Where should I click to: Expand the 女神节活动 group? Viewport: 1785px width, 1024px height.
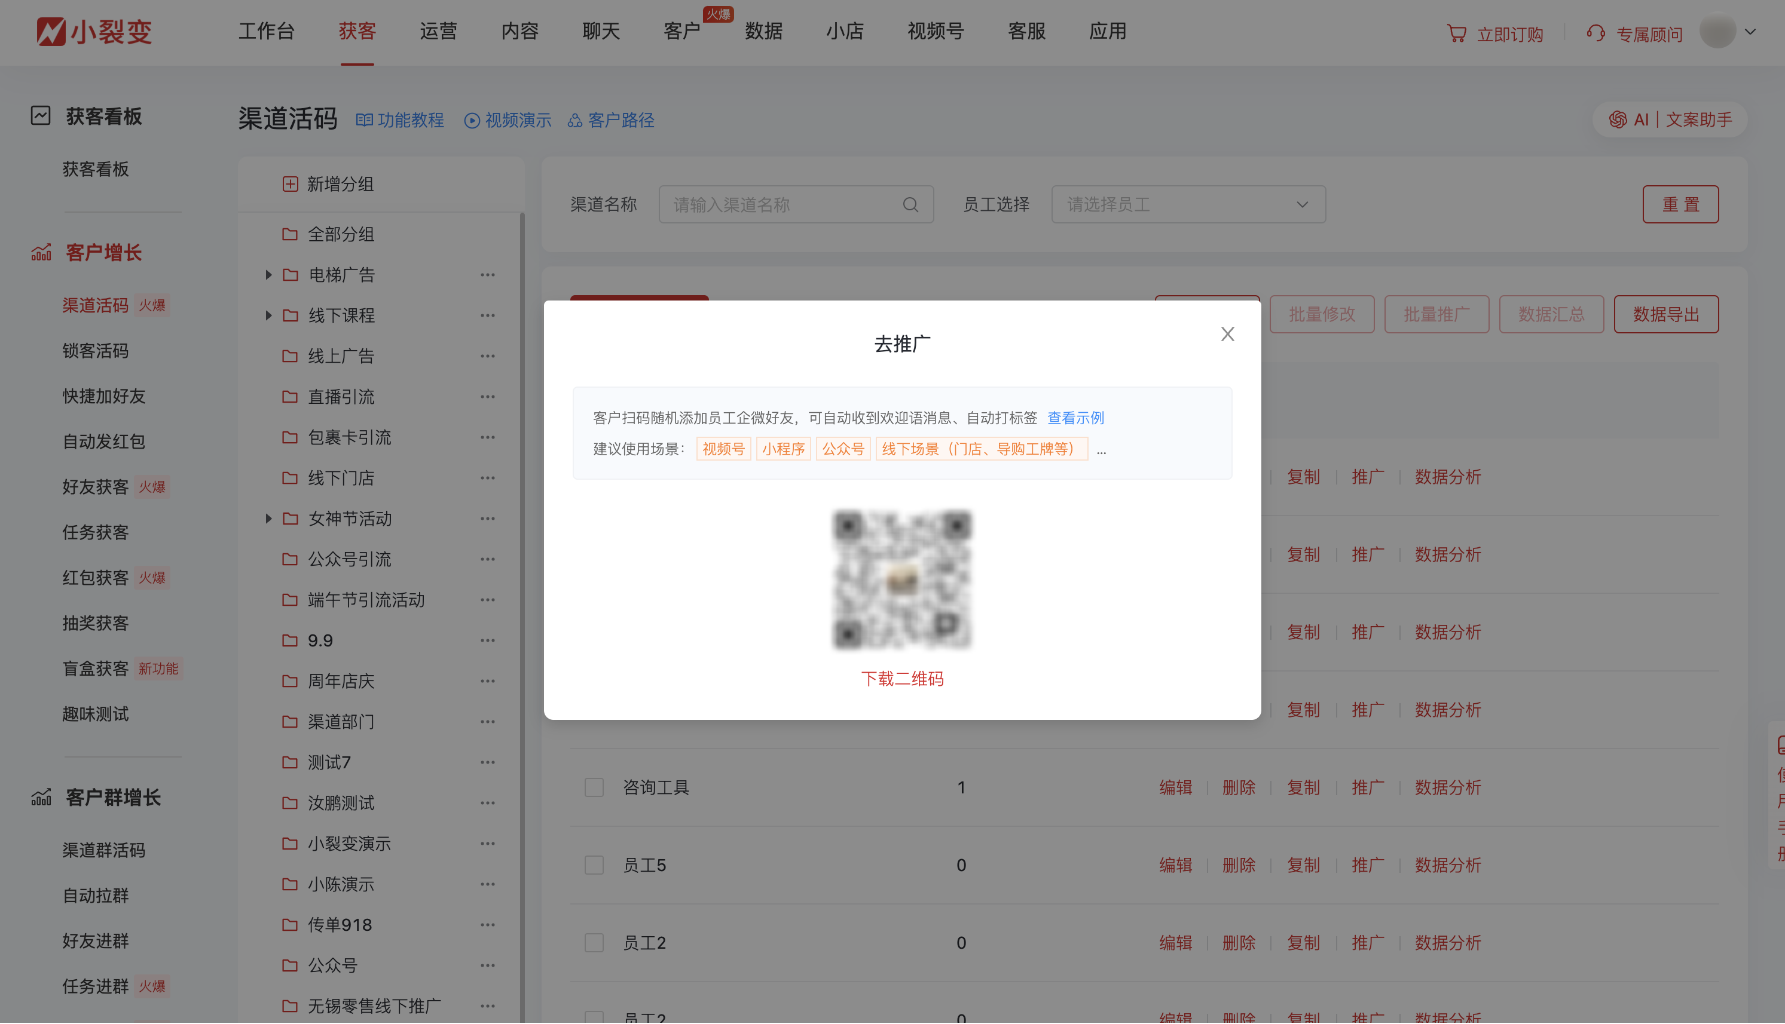coord(268,519)
